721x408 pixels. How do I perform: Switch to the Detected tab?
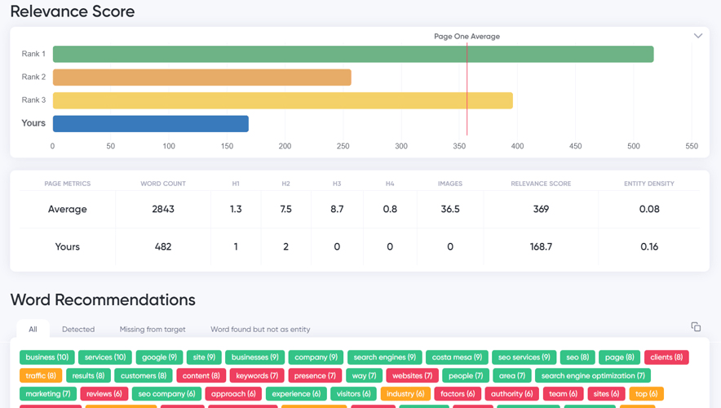coord(78,330)
